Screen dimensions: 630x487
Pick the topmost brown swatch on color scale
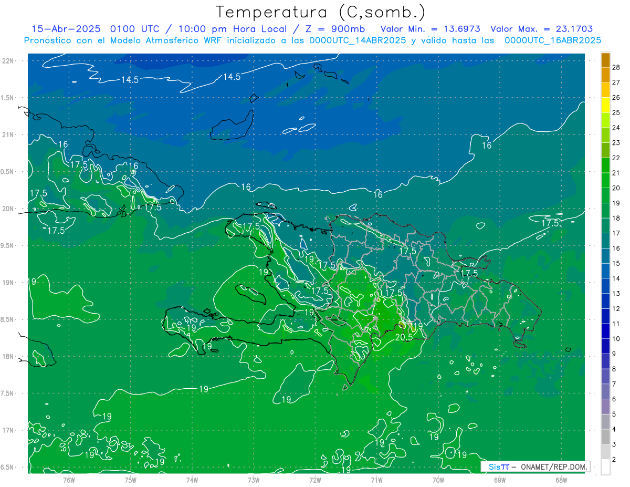[605, 60]
